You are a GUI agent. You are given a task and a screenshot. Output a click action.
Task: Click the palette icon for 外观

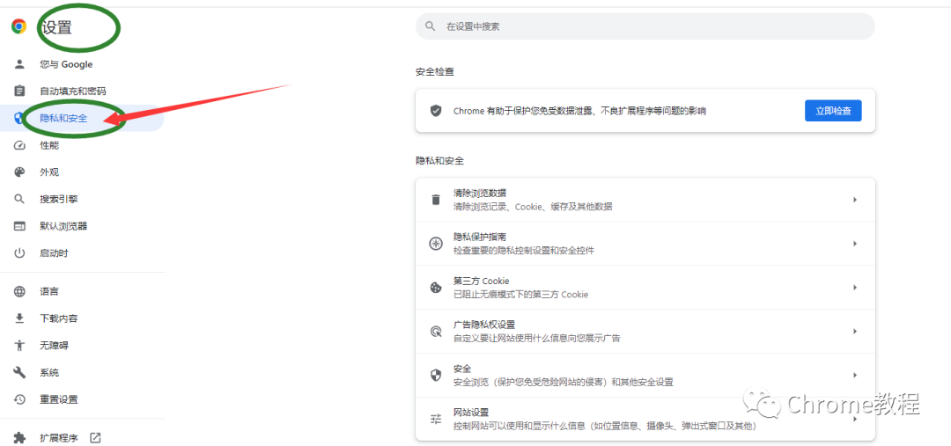pos(19,172)
